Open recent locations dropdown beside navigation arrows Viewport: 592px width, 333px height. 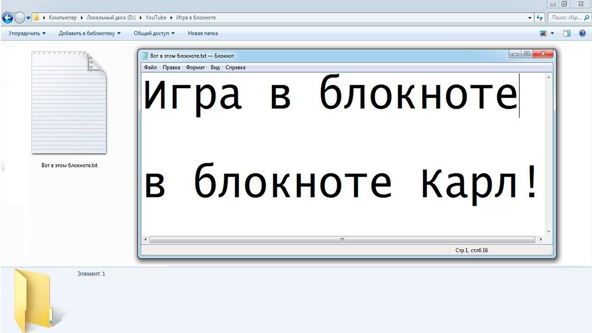click(x=29, y=18)
